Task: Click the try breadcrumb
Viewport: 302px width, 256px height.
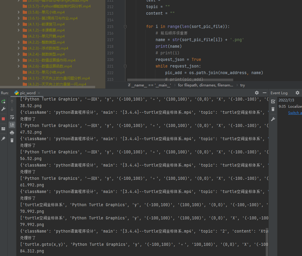Action: (242, 85)
